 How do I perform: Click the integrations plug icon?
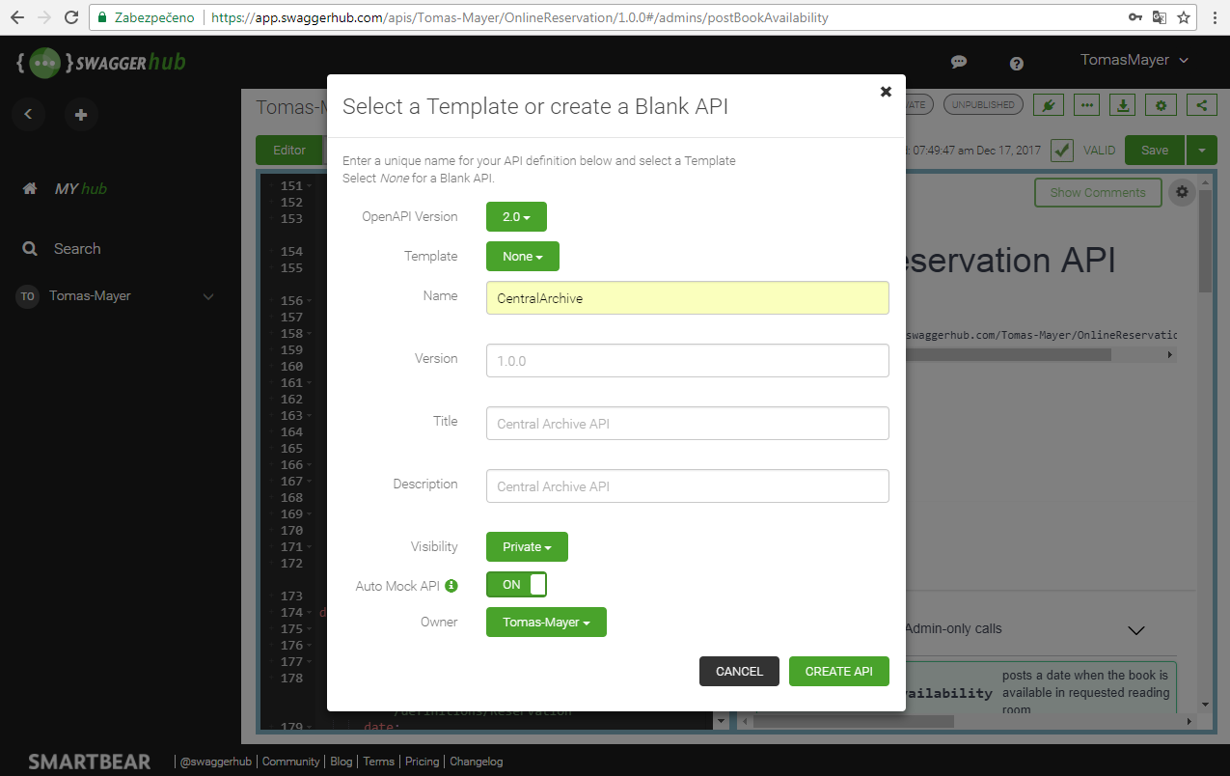coord(1048,105)
